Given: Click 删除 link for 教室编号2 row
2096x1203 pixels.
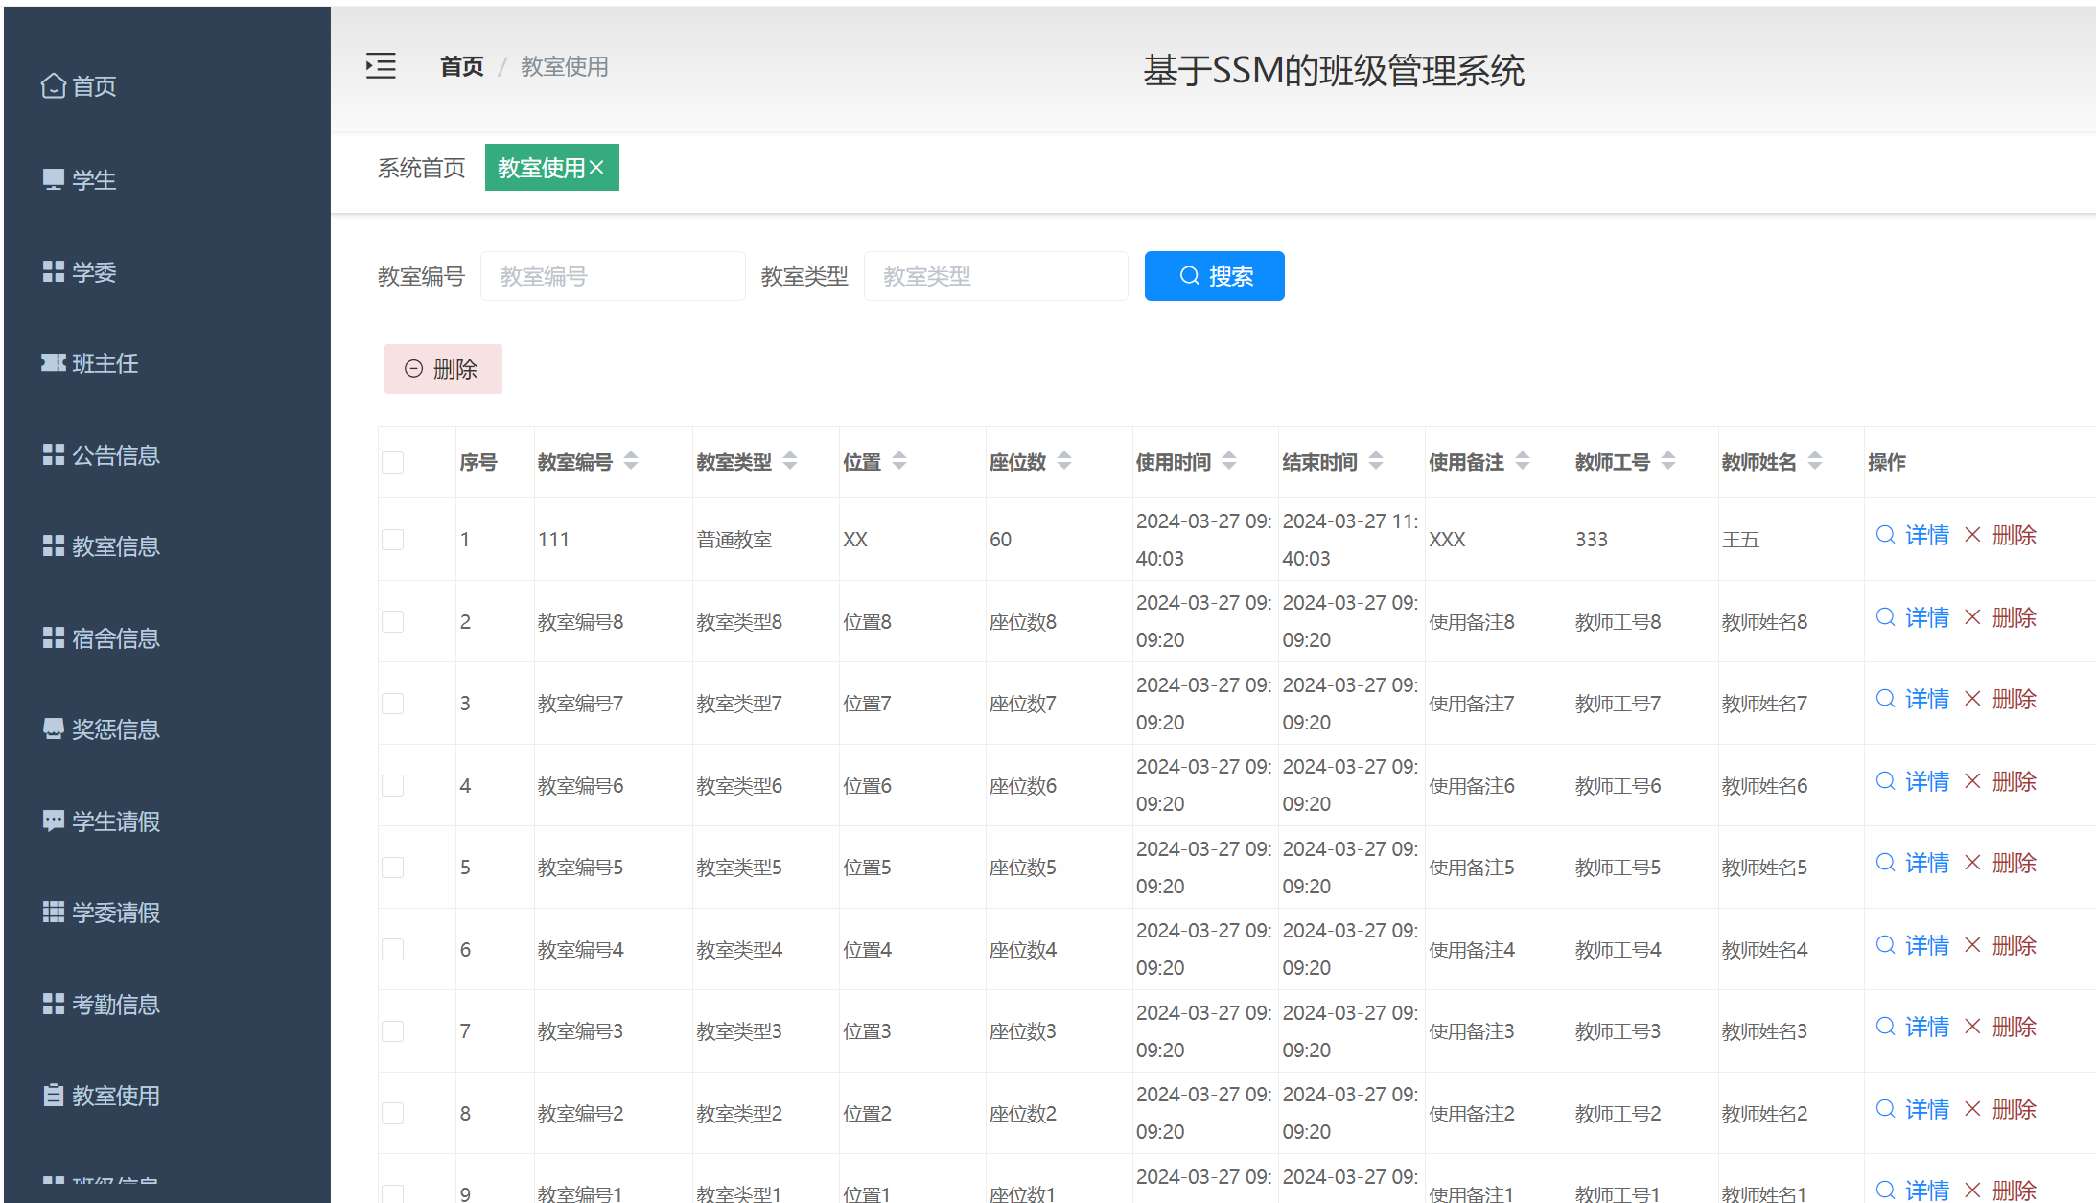Looking at the screenshot, I should coord(2014,1109).
